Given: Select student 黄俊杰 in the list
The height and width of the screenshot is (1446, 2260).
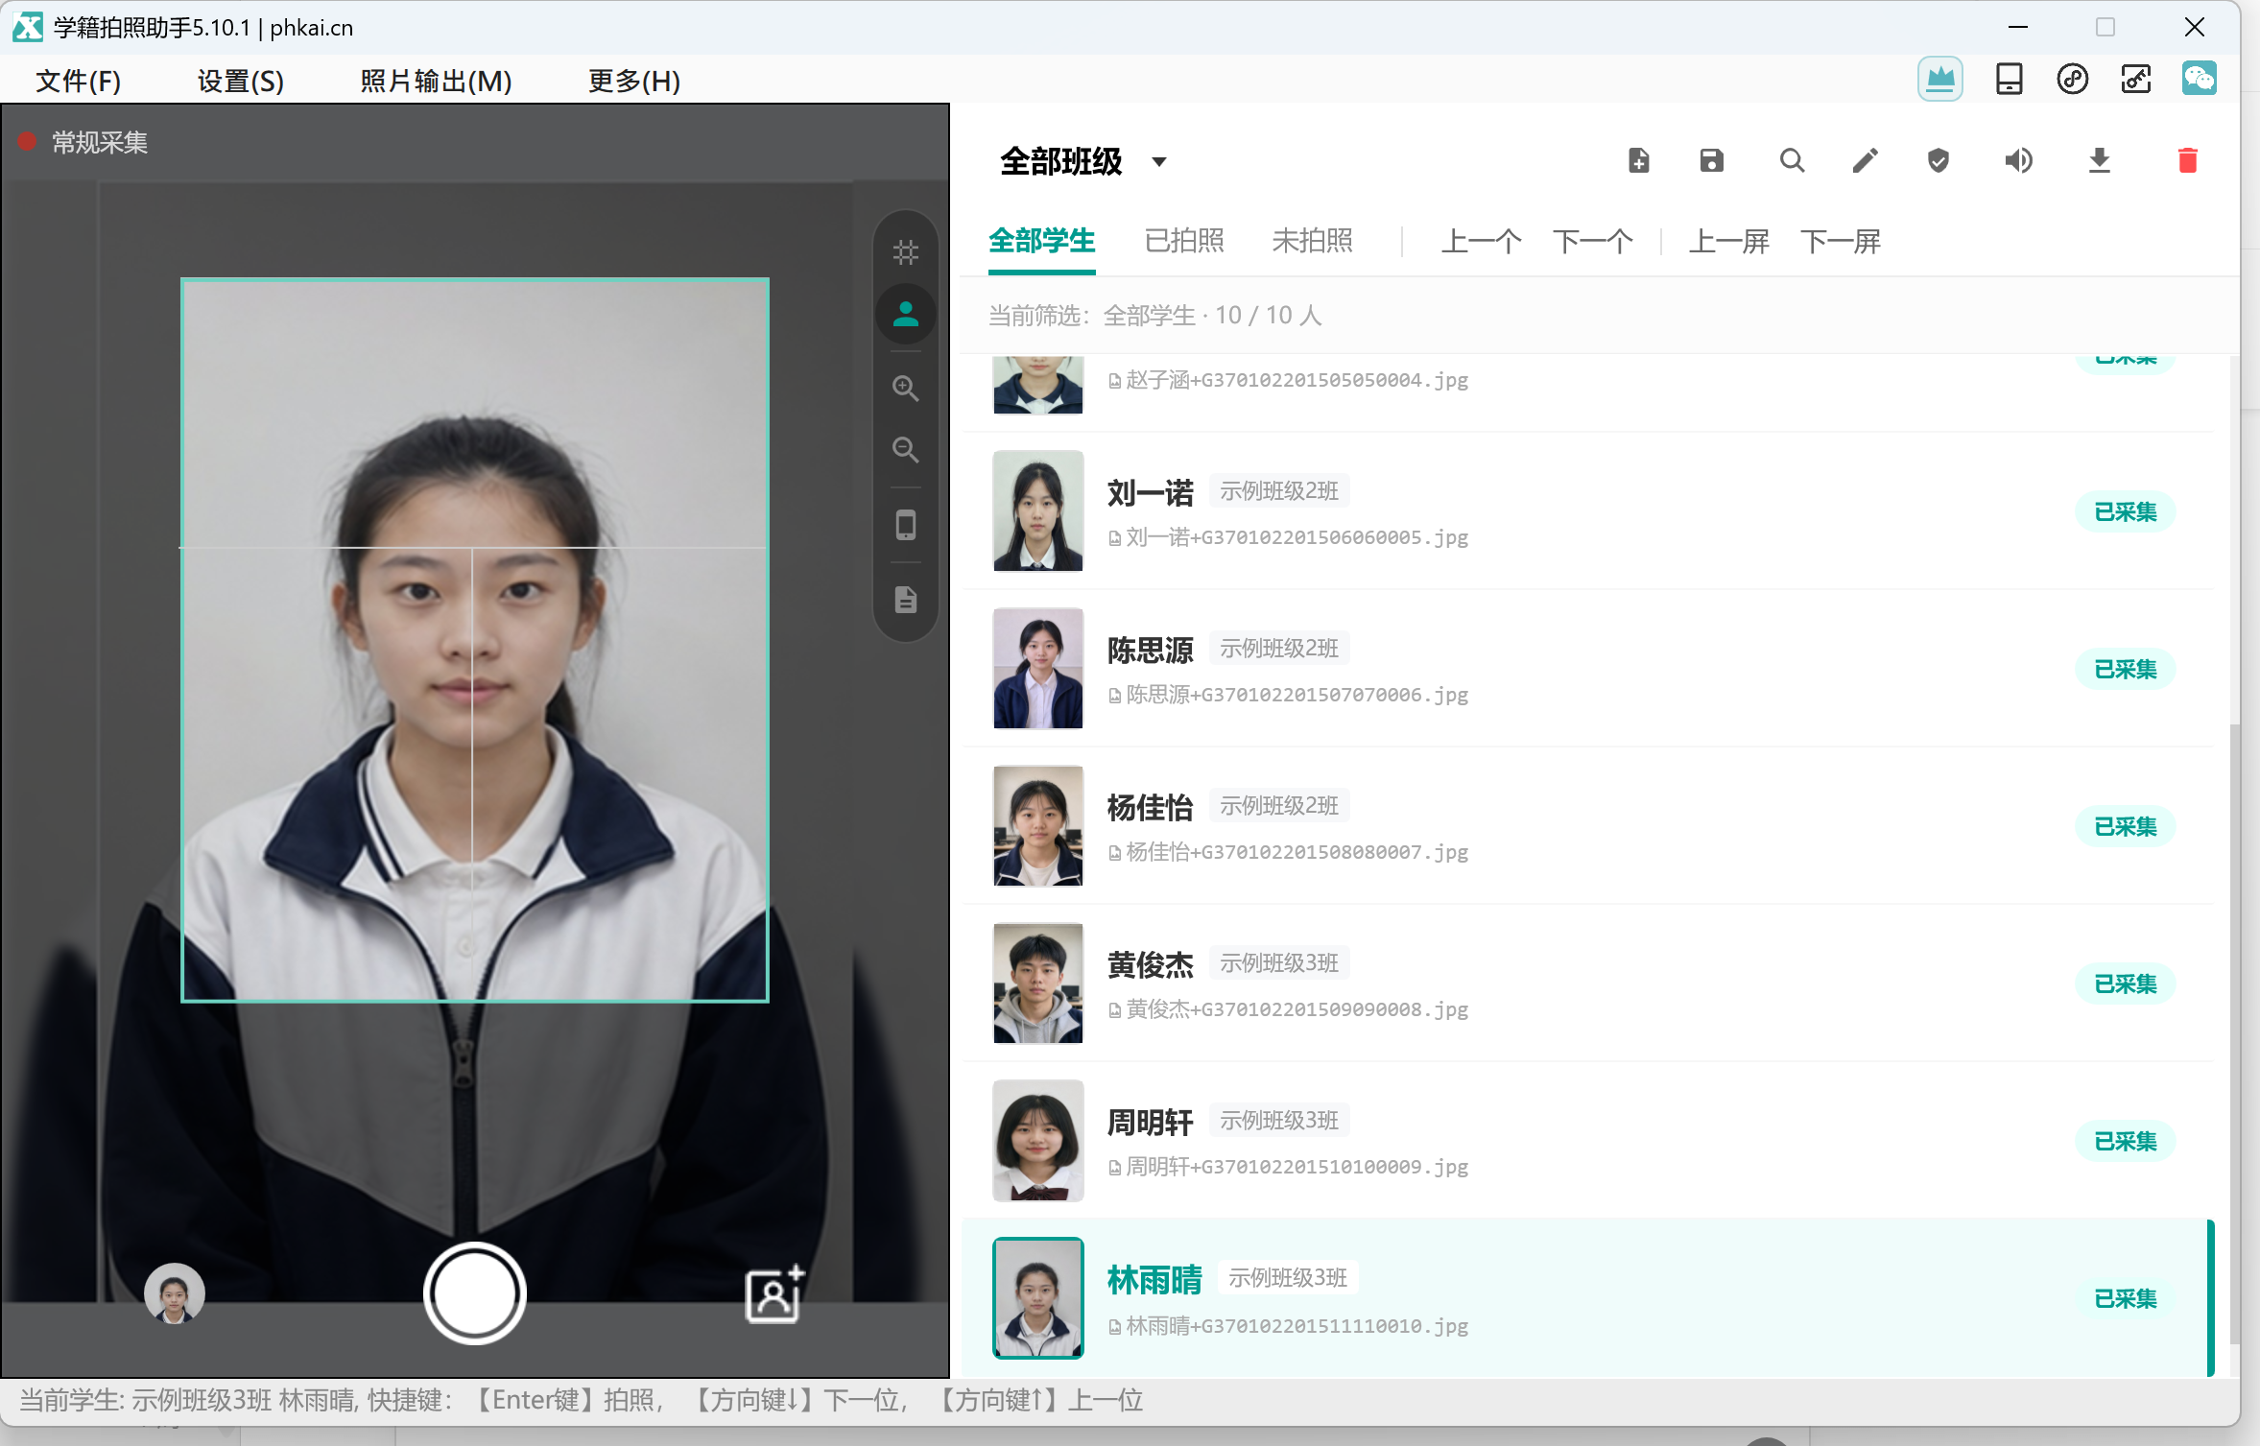Looking at the screenshot, I should tap(1587, 984).
